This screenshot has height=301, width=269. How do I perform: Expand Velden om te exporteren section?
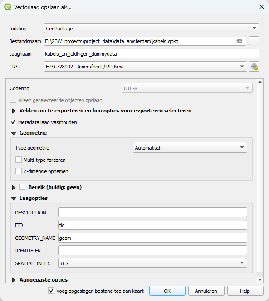point(14,111)
